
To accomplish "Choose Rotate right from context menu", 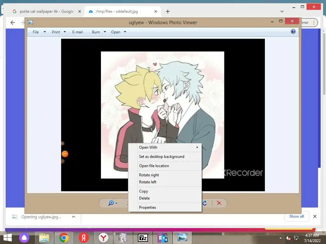I will (x=169, y=175).
